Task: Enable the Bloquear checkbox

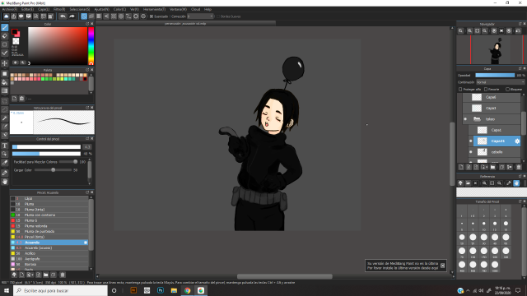Action: point(507,90)
